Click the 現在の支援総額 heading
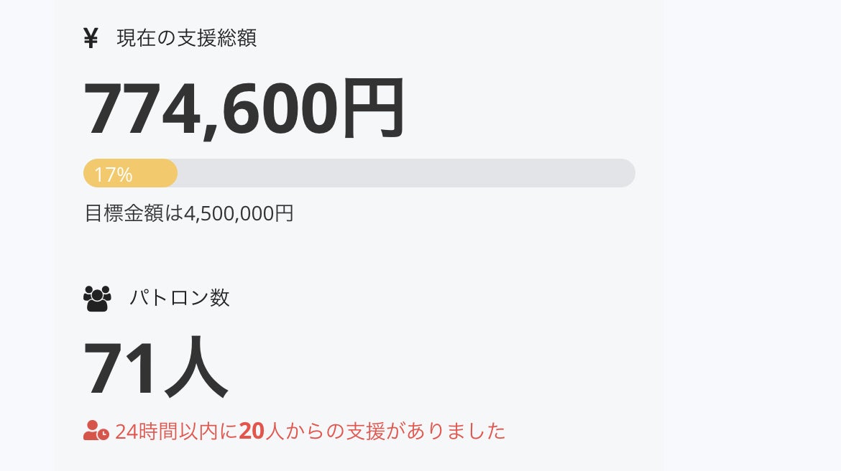The height and width of the screenshot is (471, 841). pyautogui.click(x=186, y=38)
